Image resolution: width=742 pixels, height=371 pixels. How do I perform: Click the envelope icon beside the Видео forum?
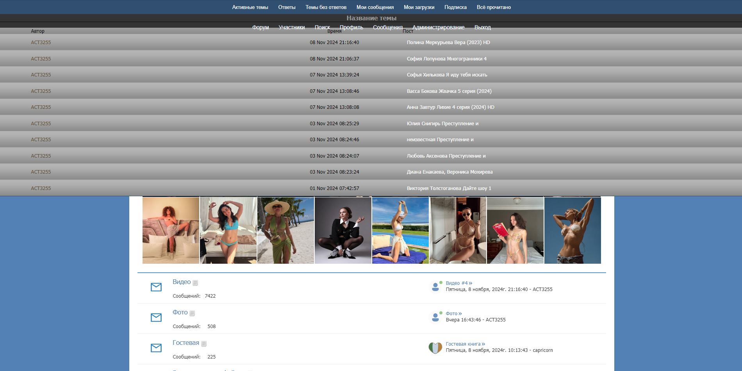click(x=156, y=287)
